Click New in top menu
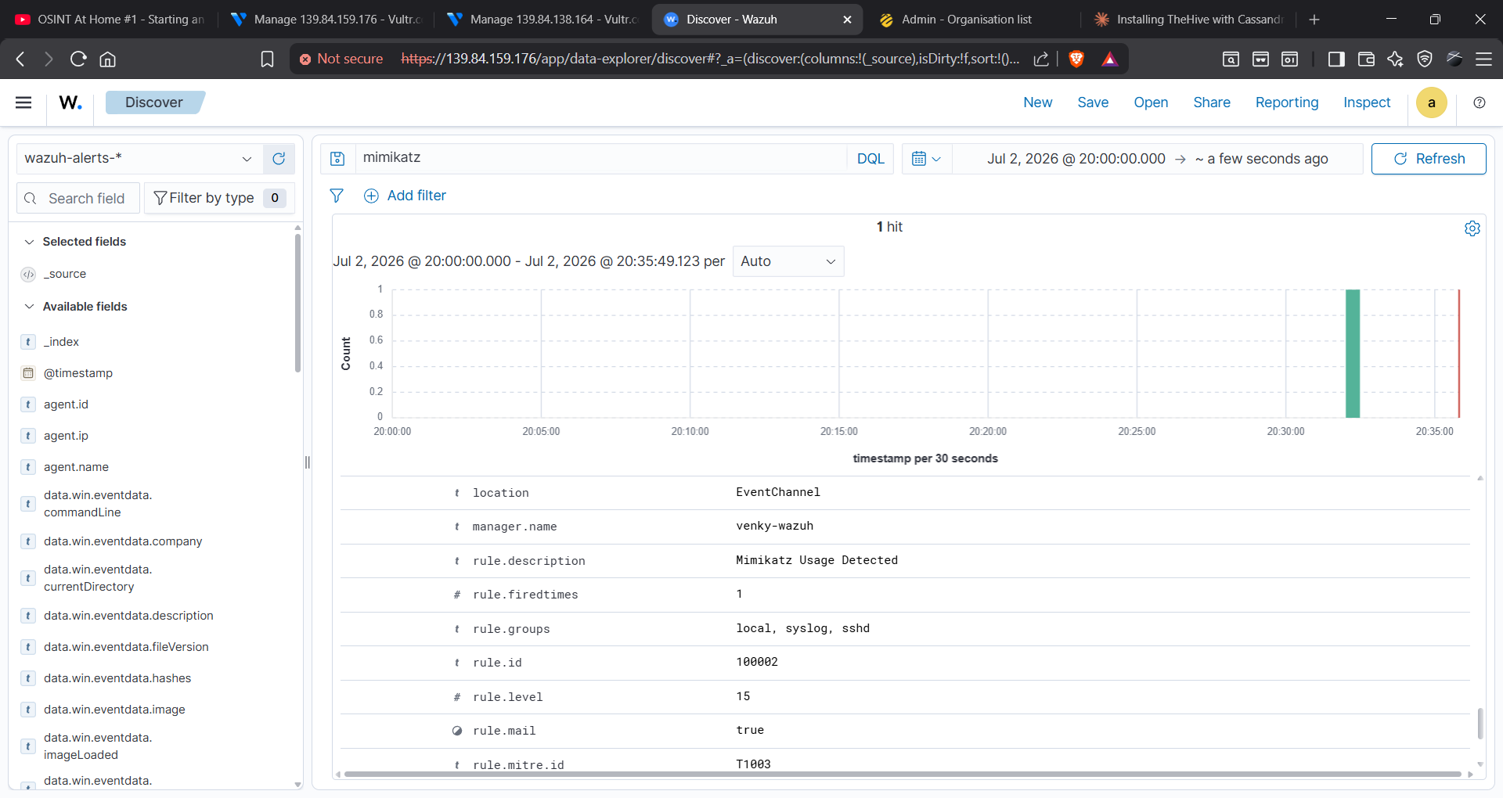 pyautogui.click(x=1037, y=102)
